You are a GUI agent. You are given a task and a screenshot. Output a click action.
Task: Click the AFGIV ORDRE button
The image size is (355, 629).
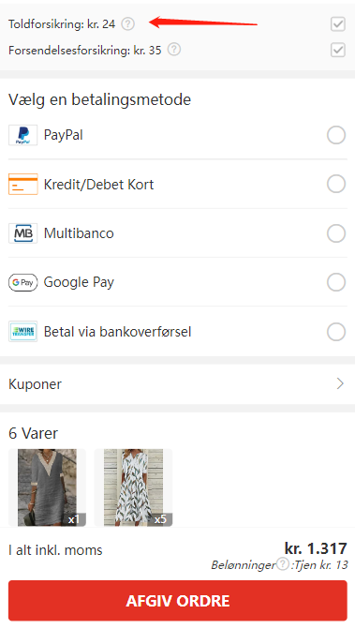(x=178, y=601)
